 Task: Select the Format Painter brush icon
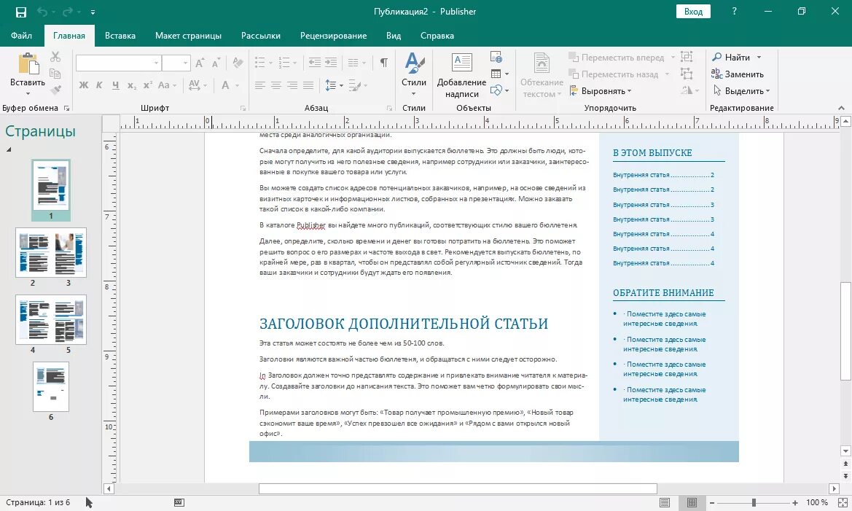coord(55,90)
